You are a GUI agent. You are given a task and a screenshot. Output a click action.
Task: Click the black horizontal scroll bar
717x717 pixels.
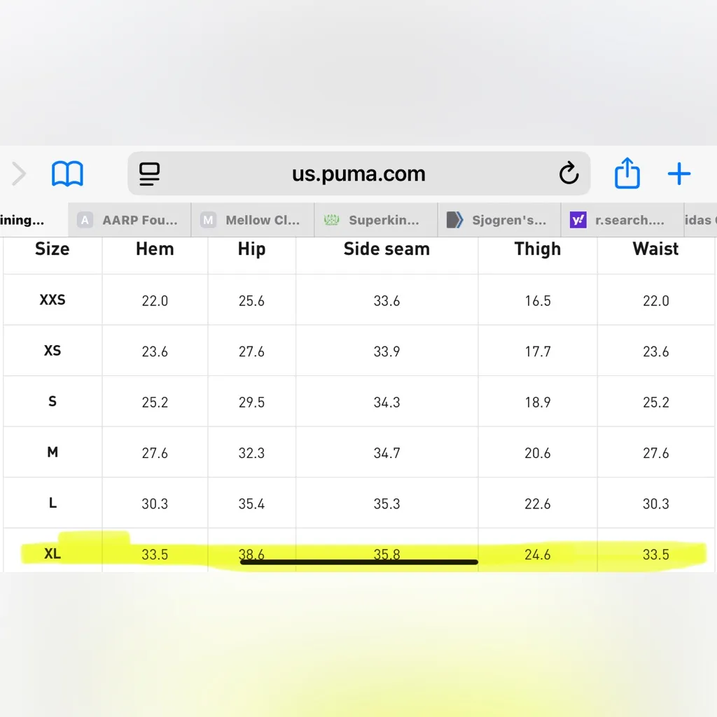pos(358,562)
